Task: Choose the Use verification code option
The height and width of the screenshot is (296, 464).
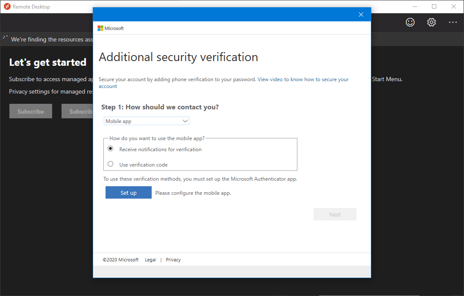Action: coord(111,164)
